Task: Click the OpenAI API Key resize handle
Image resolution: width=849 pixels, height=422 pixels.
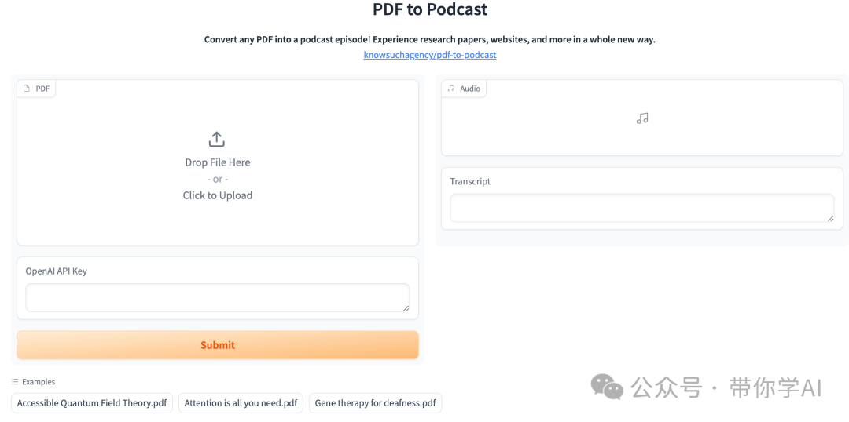Action: tap(406, 308)
